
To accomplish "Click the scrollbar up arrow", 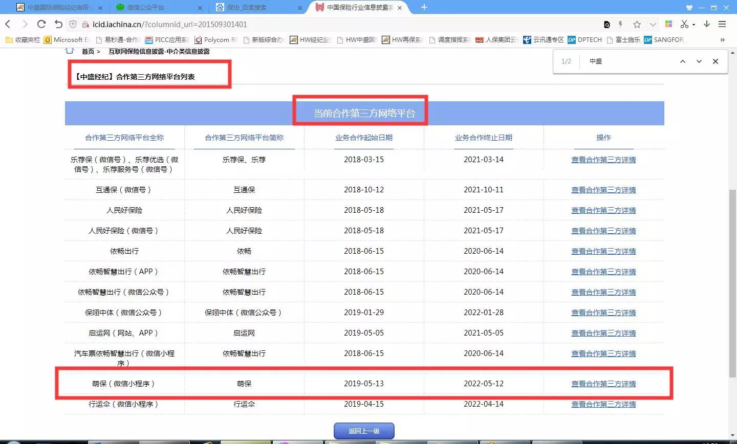I will (x=732, y=52).
